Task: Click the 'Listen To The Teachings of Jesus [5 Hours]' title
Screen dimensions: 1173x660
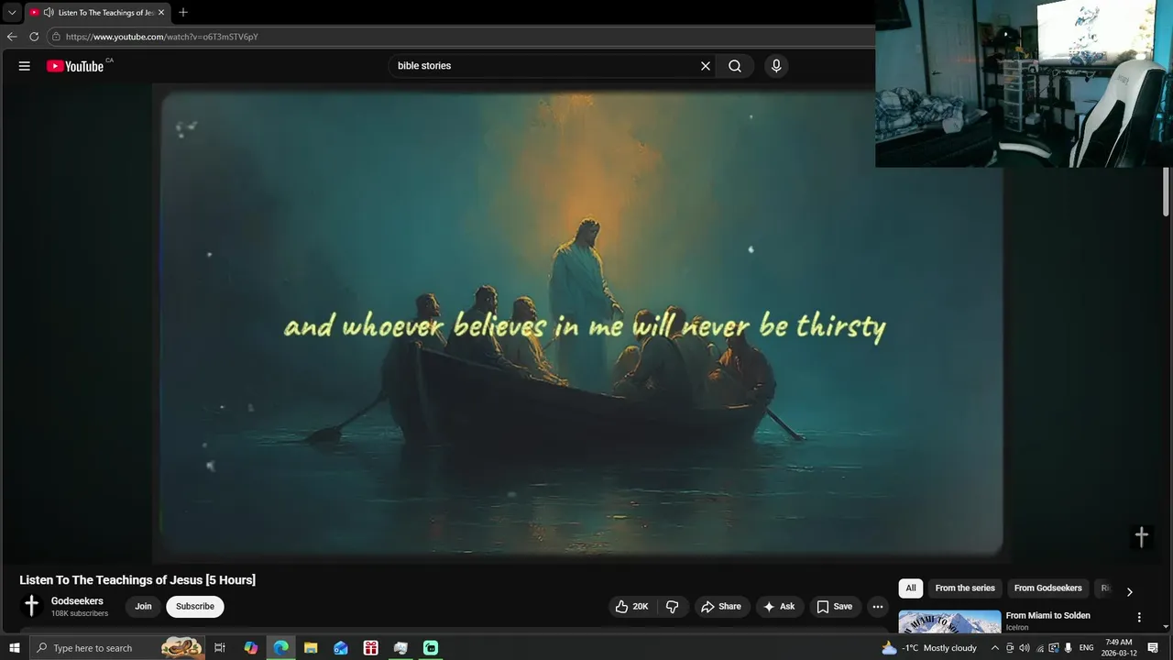Action: [x=137, y=579]
